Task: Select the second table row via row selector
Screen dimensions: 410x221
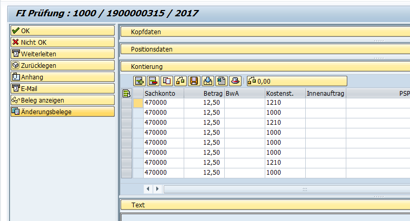Action: click(126, 113)
